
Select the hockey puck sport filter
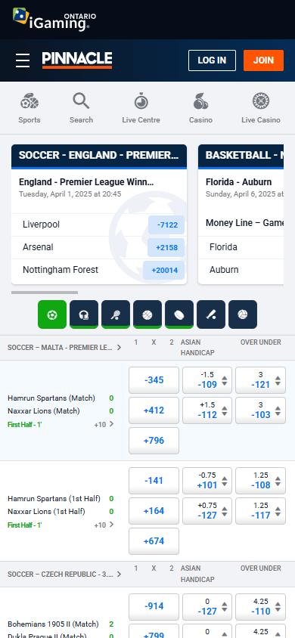pos(179,314)
